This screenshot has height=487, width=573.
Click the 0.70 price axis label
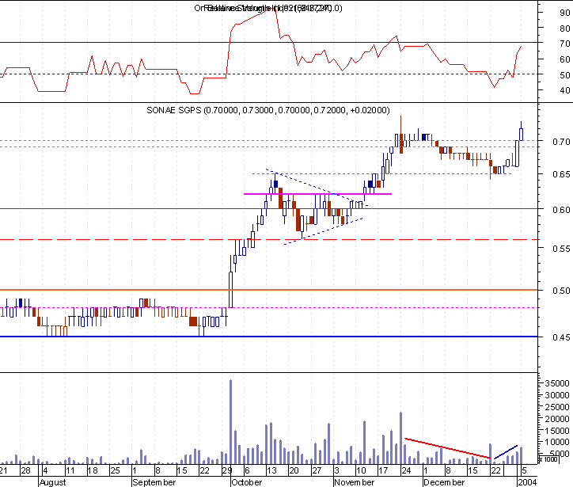point(561,142)
